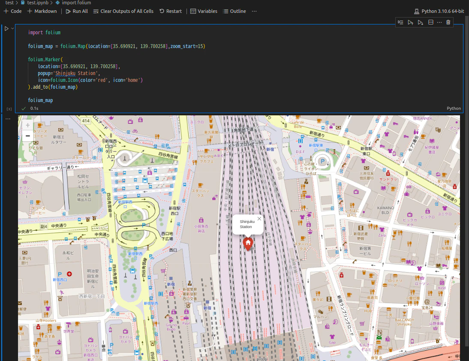Clear Outputs of All Cells
Image resolution: width=469 pixels, height=361 pixels.
pos(123,11)
